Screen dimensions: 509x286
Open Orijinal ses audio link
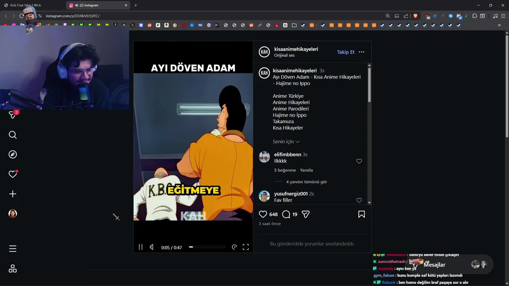(284, 55)
